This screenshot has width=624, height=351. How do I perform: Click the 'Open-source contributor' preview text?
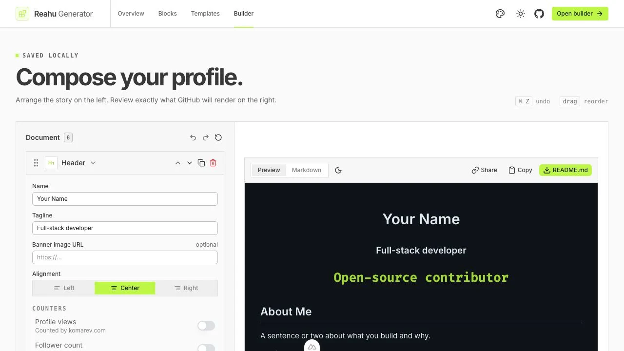[x=421, y=277]
